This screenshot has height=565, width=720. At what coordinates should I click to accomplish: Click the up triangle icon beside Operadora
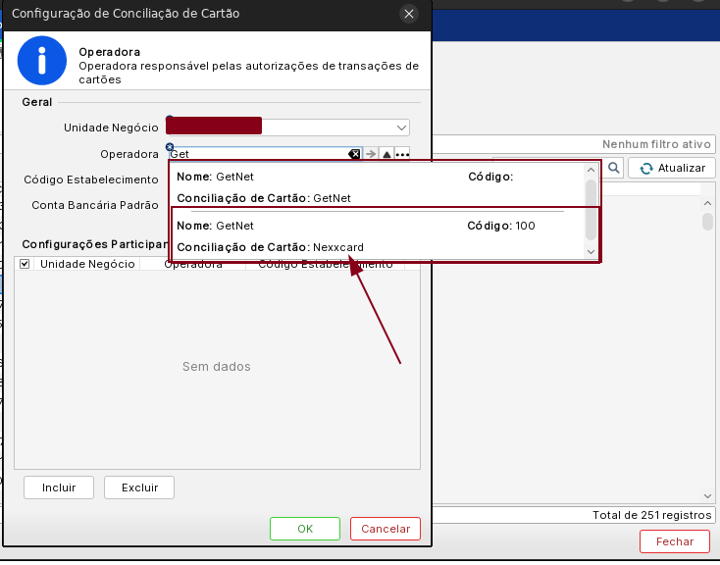(386, 155)
